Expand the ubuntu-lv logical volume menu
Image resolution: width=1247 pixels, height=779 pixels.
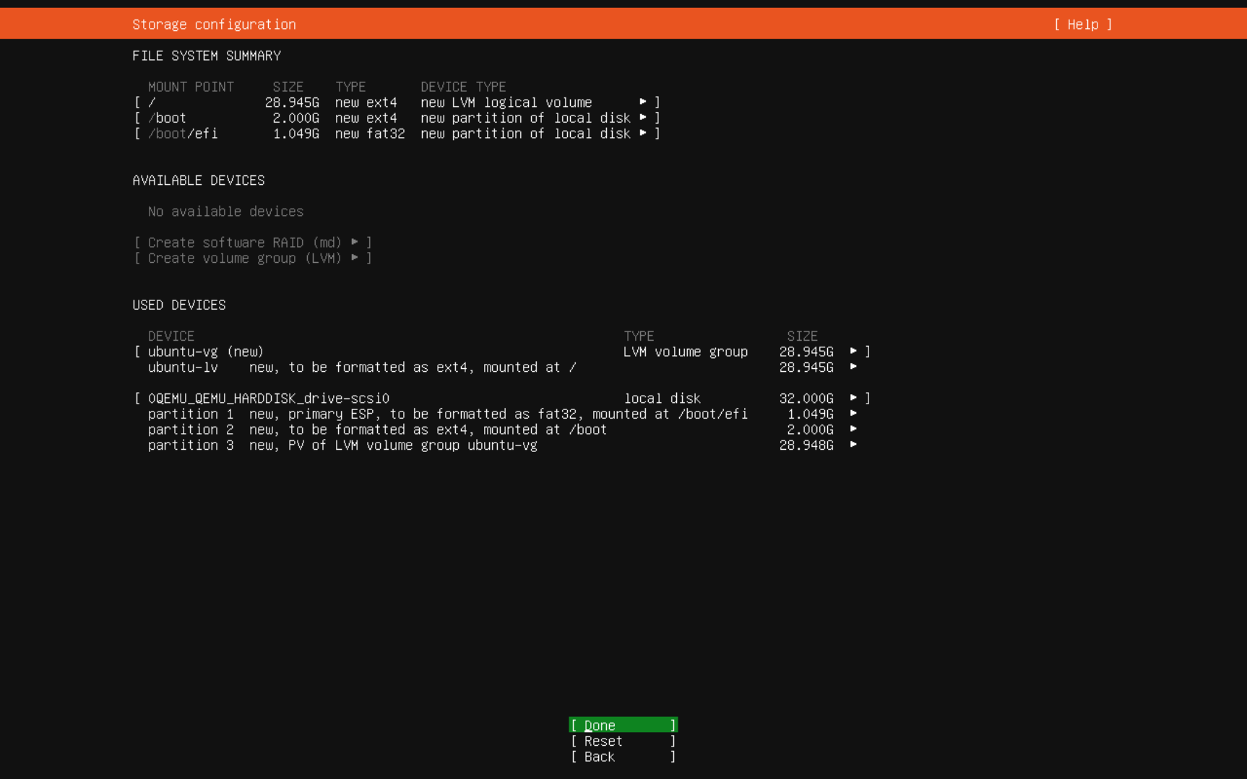click(855, 367)
